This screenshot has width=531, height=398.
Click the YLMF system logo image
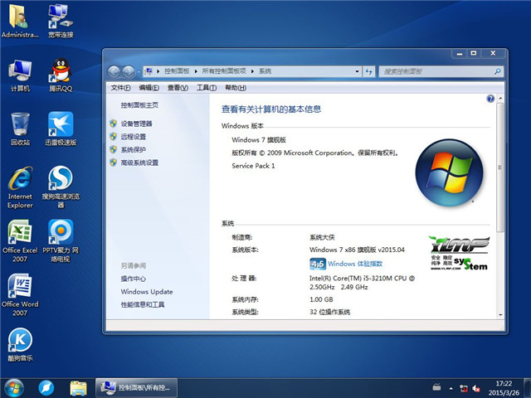pos(459,253)
